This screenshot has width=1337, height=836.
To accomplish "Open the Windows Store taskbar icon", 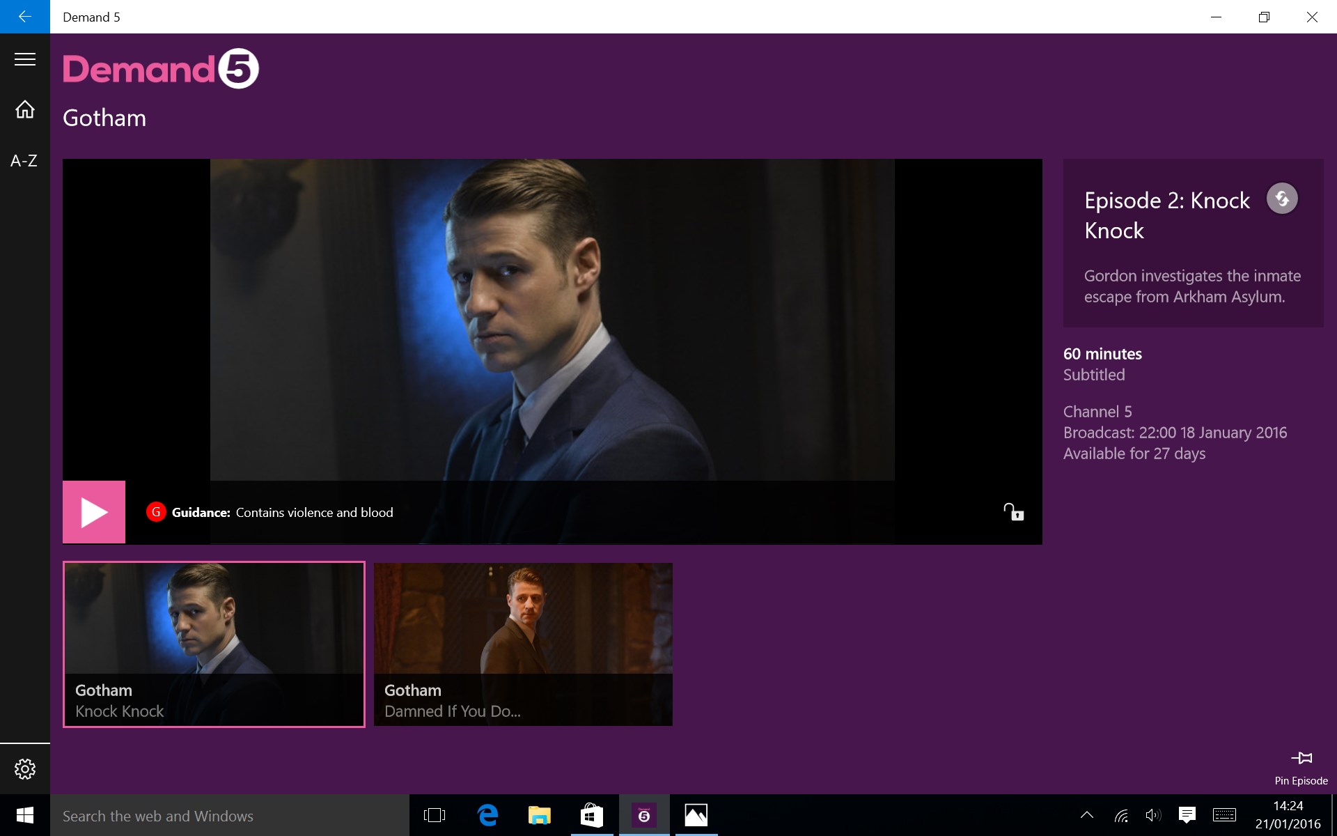I will pos(591,815).
